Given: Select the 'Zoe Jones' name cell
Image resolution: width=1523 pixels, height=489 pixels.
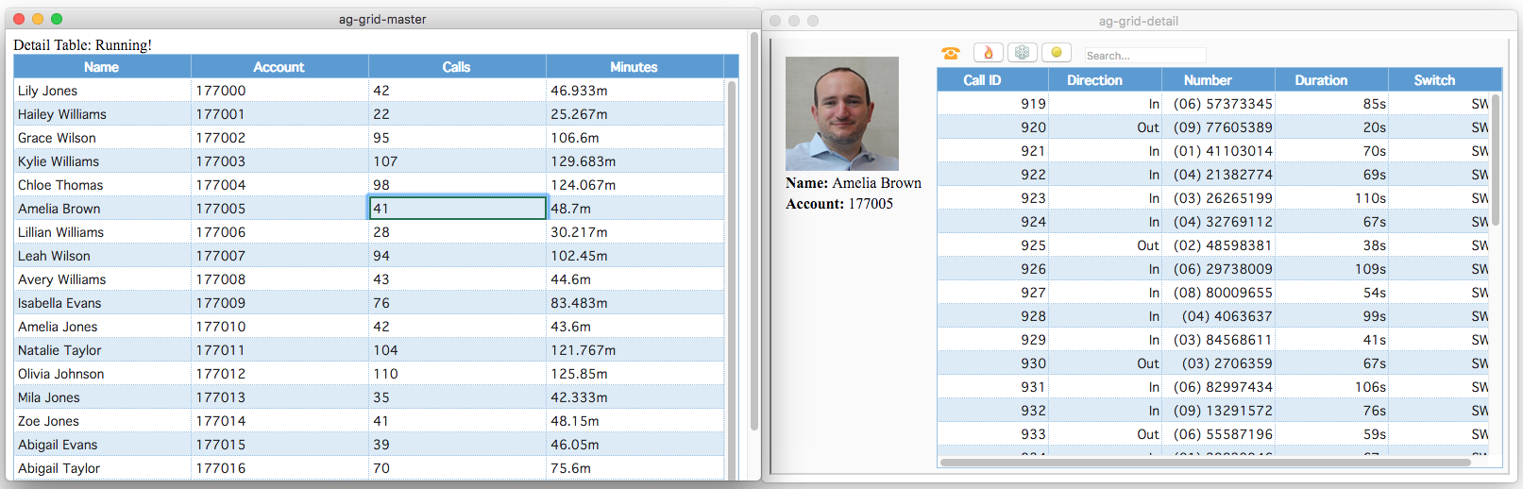Looking at the screenshot, I should [102, 421].
